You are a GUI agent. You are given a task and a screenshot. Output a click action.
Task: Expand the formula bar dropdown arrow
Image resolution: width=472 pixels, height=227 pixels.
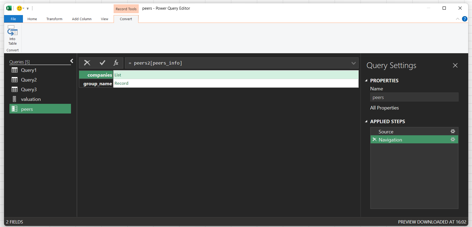click(354, 63)
